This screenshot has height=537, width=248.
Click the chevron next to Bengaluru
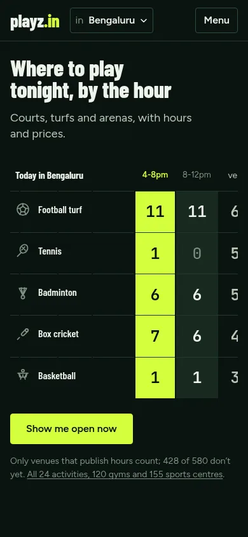tap(144, 20)
